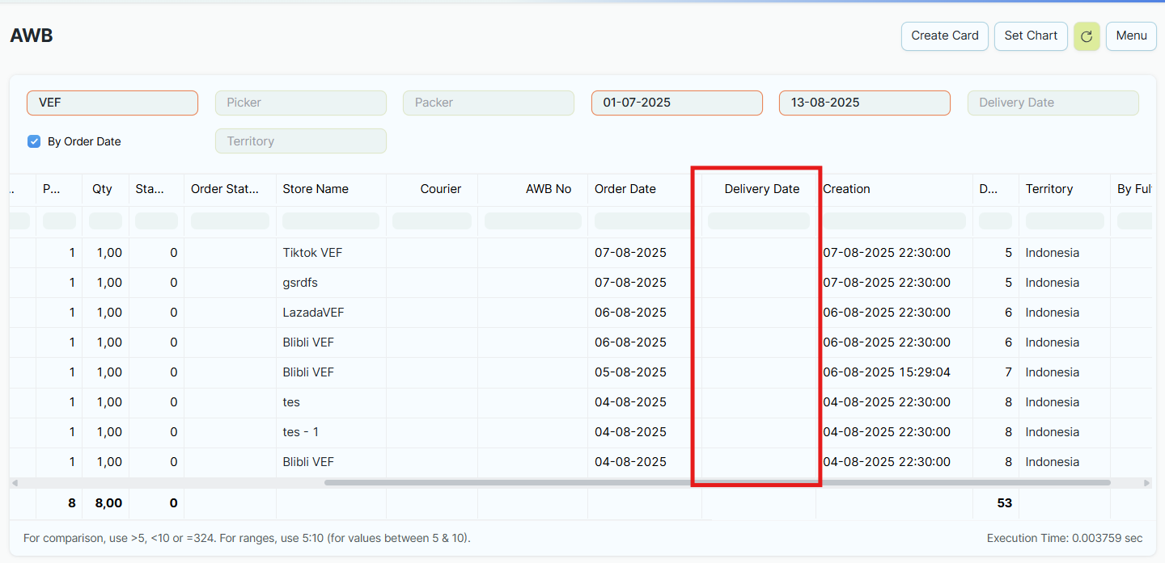Click the Store Name column filter box
The image size is (1165, 563).
point(331,221)
